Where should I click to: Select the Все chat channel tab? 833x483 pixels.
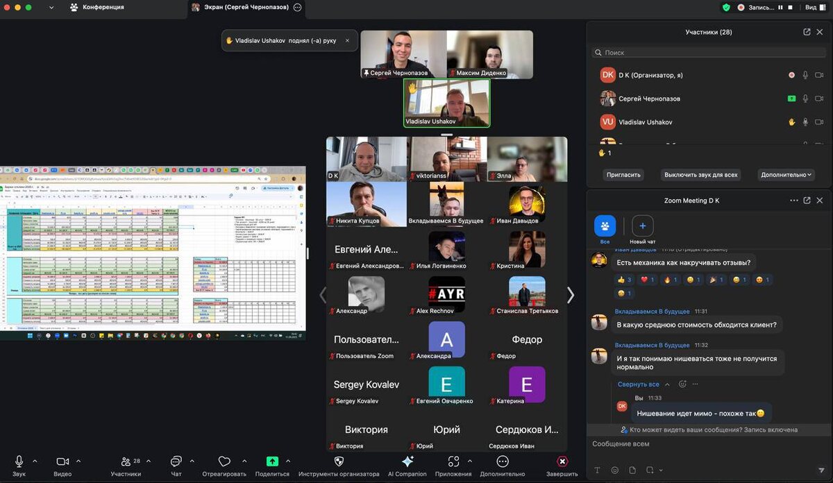click(605, 230)
